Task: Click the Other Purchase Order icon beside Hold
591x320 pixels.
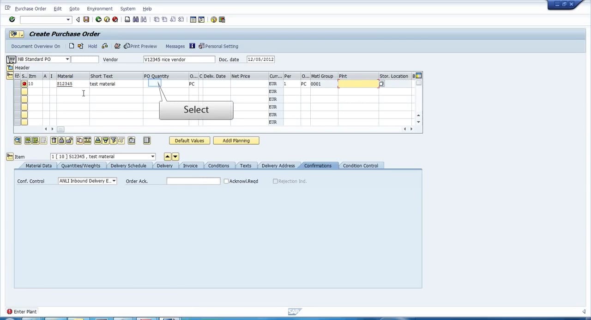Action: pyautogui.click(x=80, y=46)
